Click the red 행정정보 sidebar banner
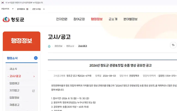 pos(22,41)
